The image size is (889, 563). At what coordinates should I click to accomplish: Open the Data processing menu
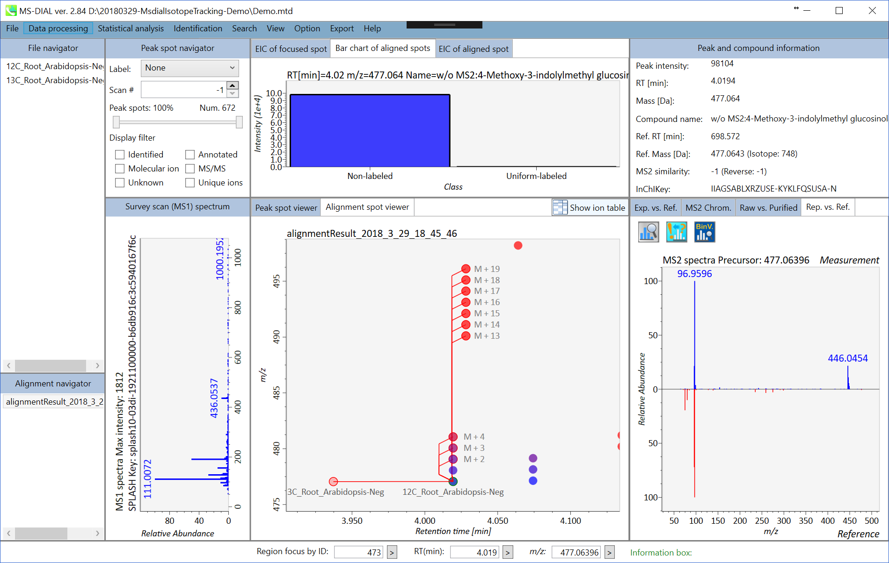[58, 29]
